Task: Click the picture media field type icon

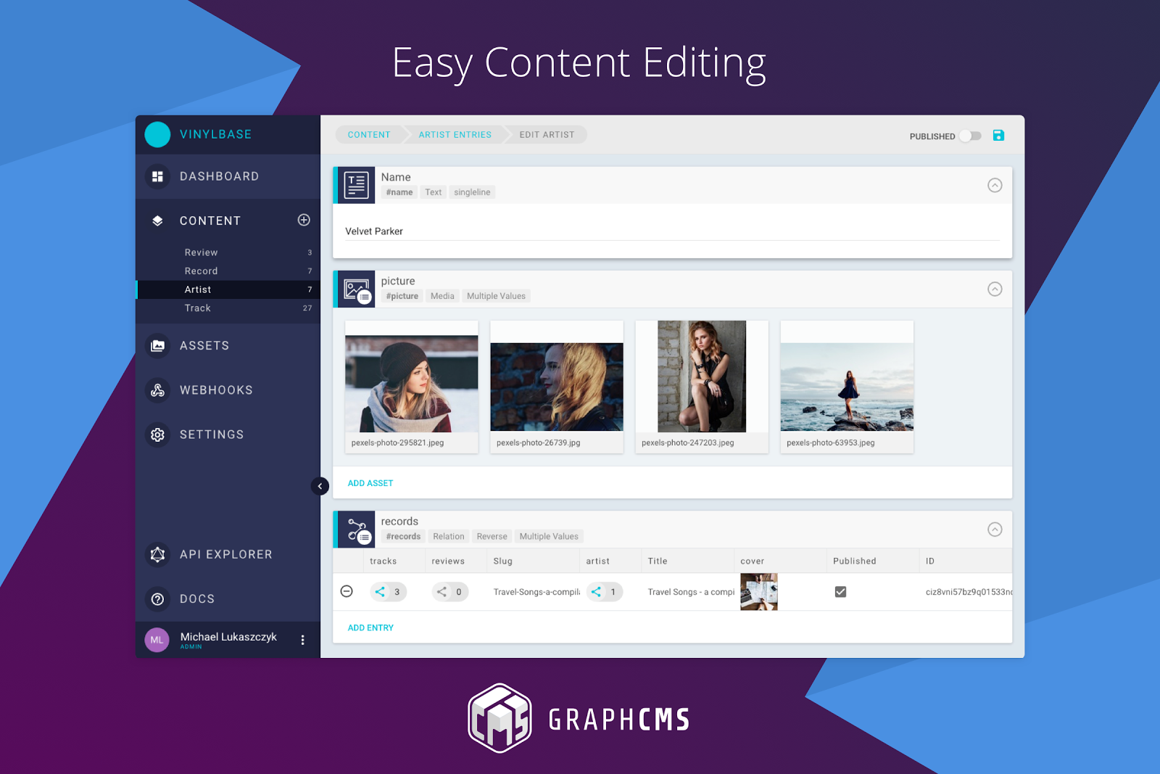Action: 356,289
